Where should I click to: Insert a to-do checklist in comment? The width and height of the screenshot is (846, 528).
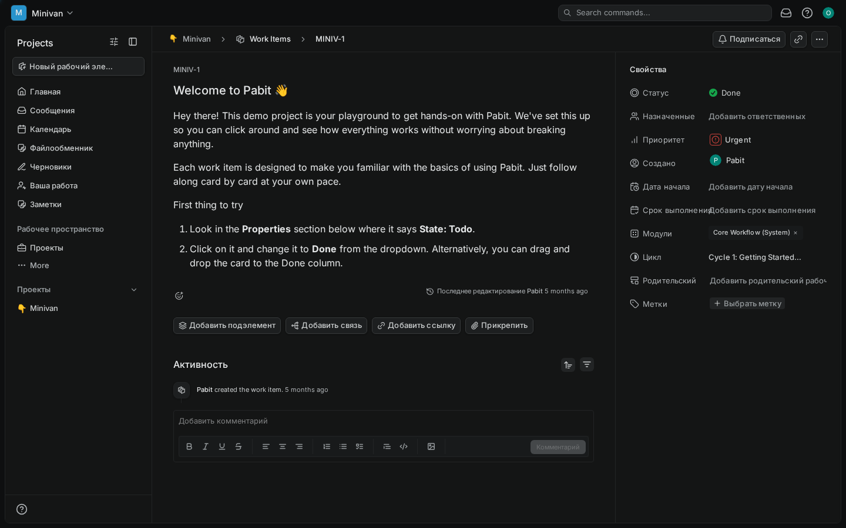pyautogui.click(x=360, y=446)
